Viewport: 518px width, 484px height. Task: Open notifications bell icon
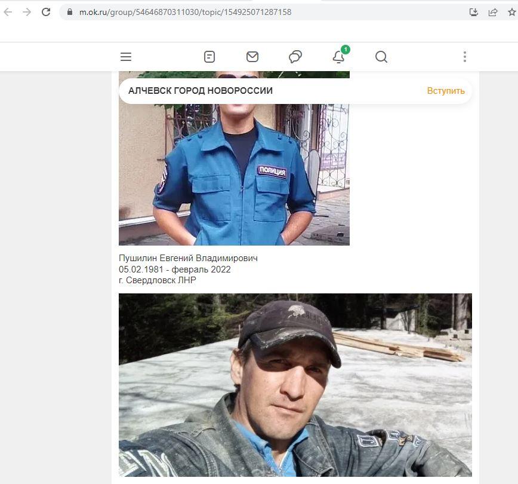(338, 56)
